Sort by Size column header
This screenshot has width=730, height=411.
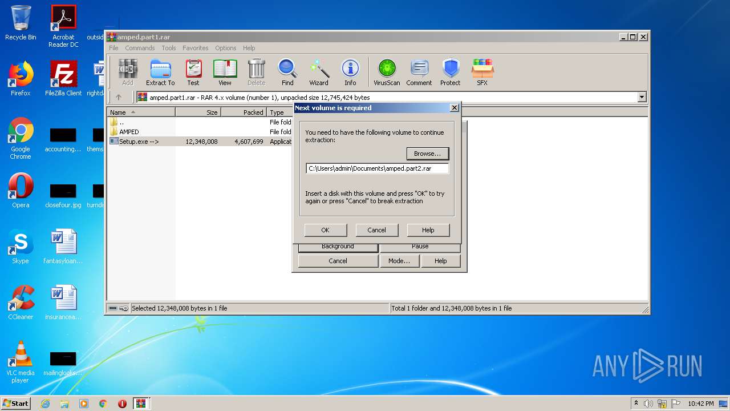pyautogui.click(x=198, y=112)
